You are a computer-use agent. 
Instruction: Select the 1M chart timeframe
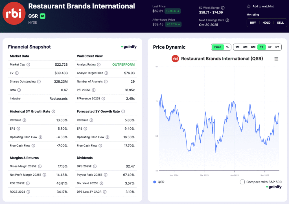(x=237, y=47)
